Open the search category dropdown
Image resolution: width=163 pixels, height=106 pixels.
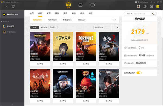click(129, 14)
